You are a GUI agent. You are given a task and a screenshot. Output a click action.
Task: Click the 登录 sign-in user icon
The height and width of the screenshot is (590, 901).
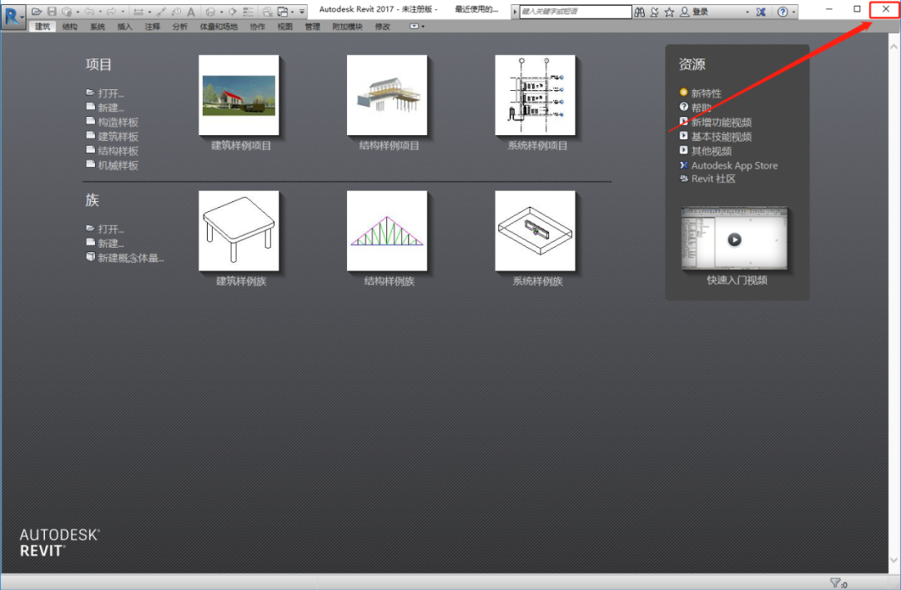point(685,12)
